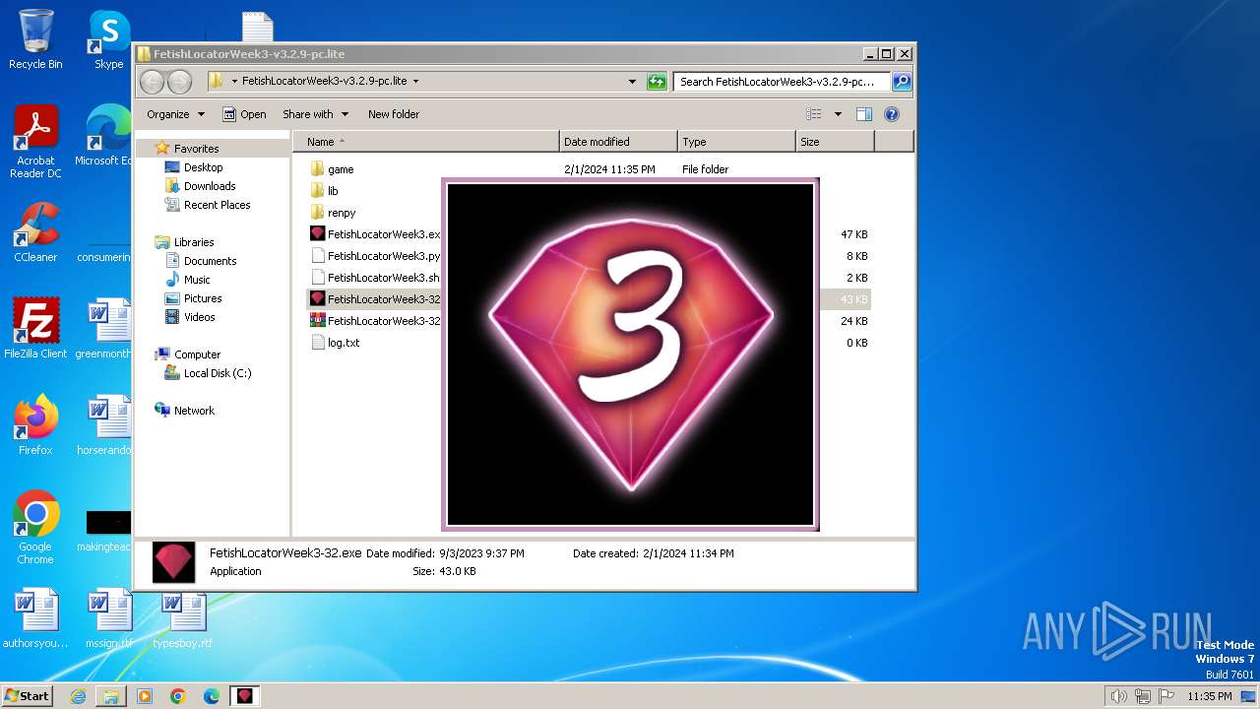Select FetishLocatorWeek3.py file
The image size is (1260, 709).
pos(375,256)
